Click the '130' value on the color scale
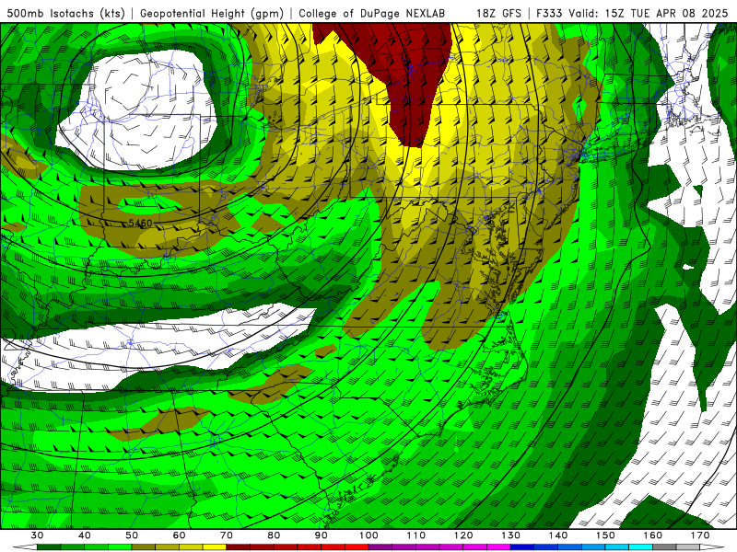This screenshot has width=737, height=552. (511, 535)
